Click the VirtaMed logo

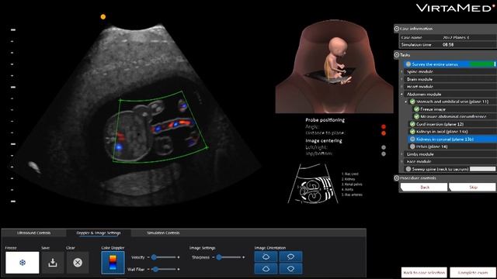point(455,8)
